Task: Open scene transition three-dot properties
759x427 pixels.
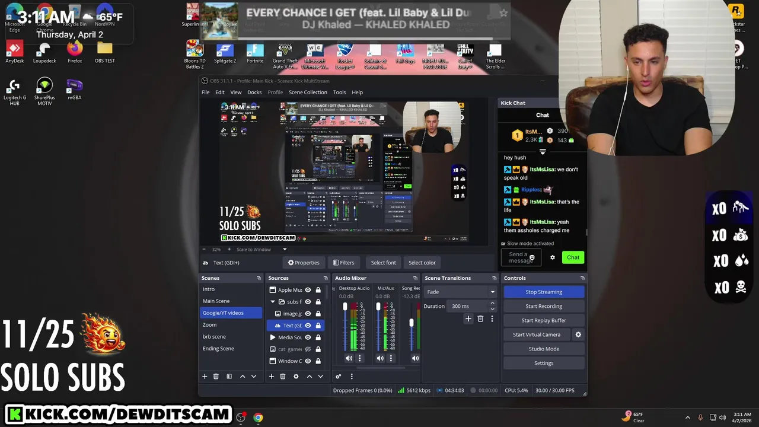Action: point(492,319)
